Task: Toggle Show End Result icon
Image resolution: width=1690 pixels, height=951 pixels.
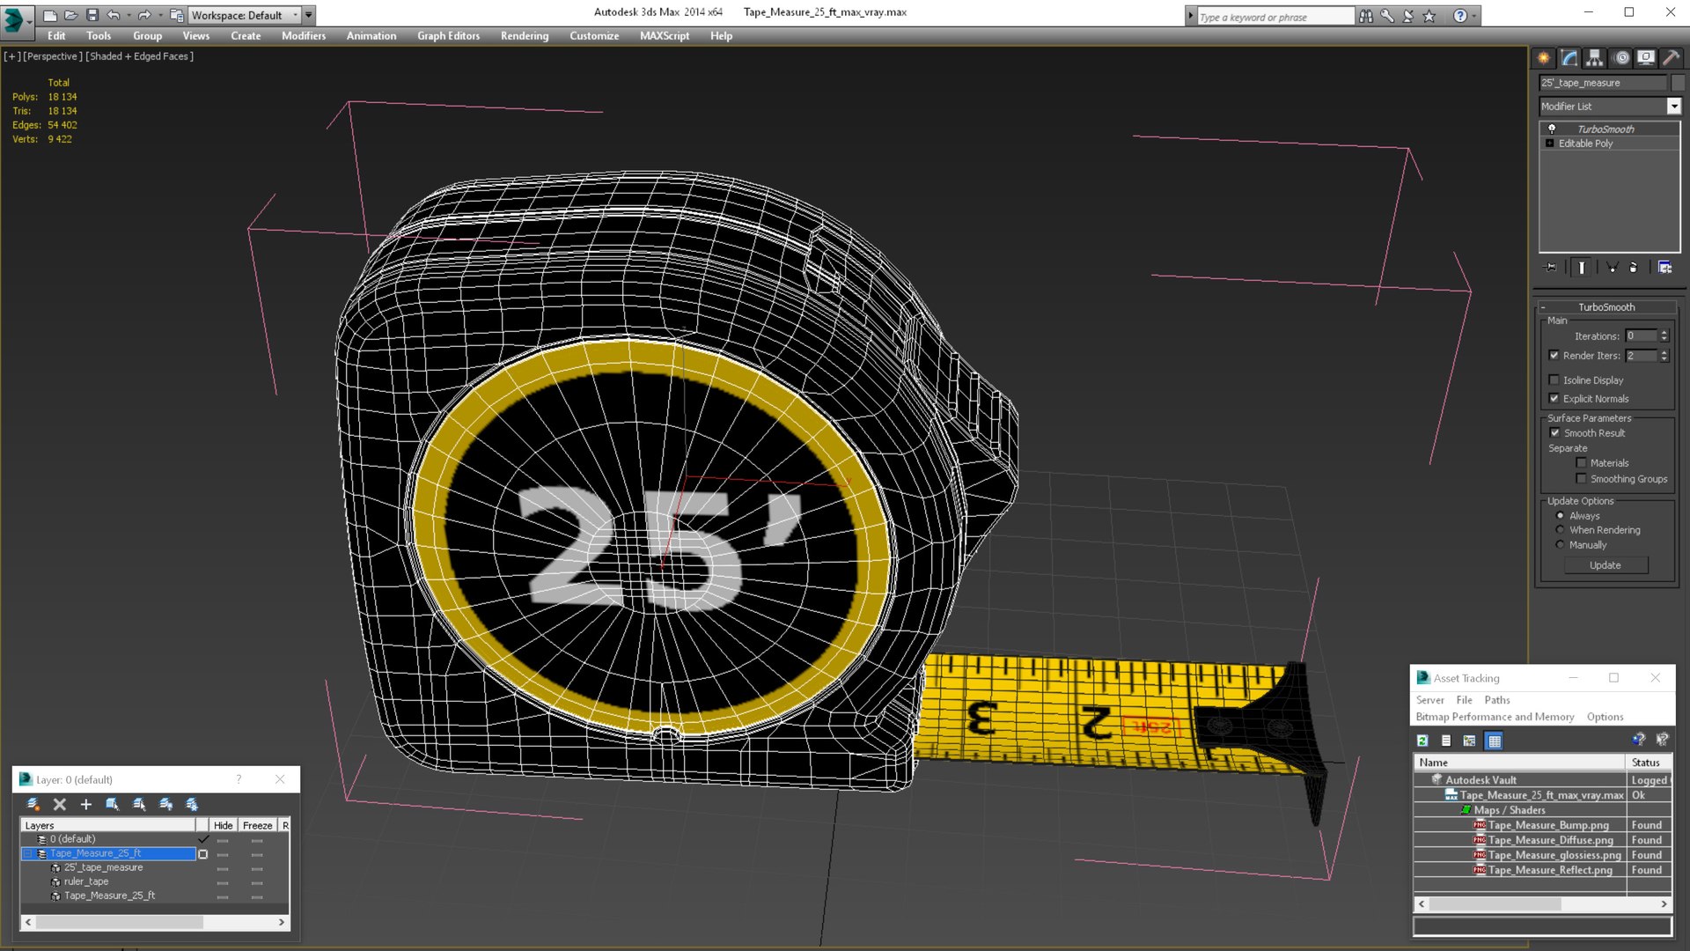Action: [1582, 268]
